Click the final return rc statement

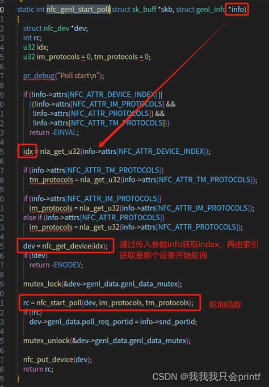pyautogui.click(x=38, y=369)
